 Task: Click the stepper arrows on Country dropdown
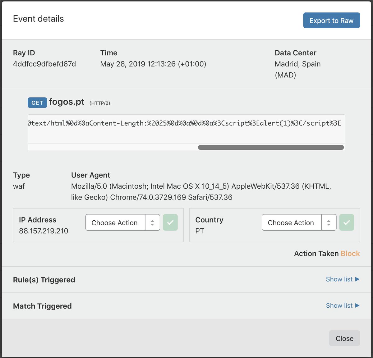pyautogui.click(x=329, y=223)
